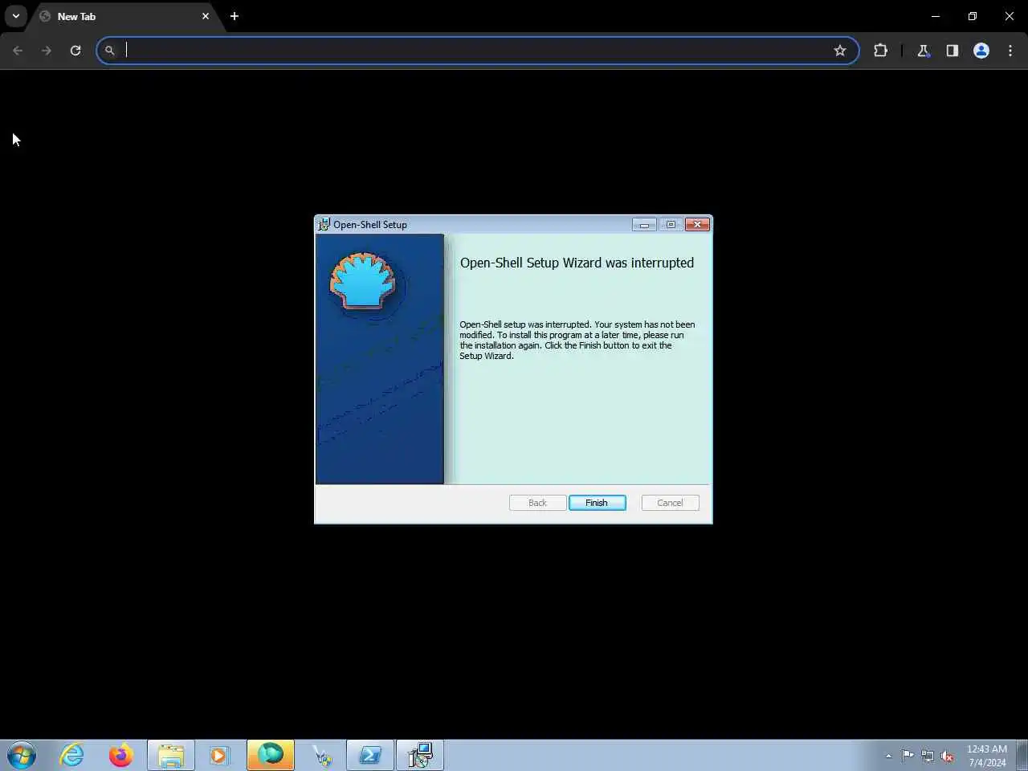
Task: Bookmark this tab with the star icon
Action: (x=840, y=51)
